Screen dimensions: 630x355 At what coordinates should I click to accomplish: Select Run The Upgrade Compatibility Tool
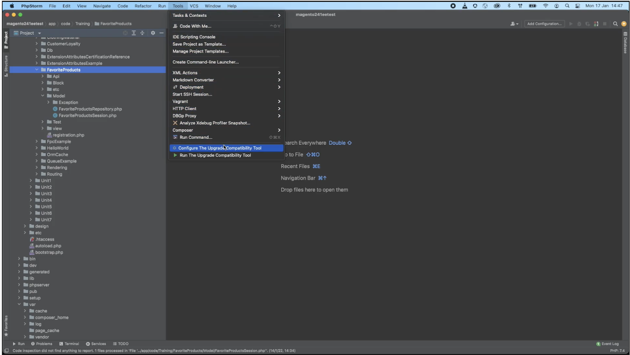[215, 155]
